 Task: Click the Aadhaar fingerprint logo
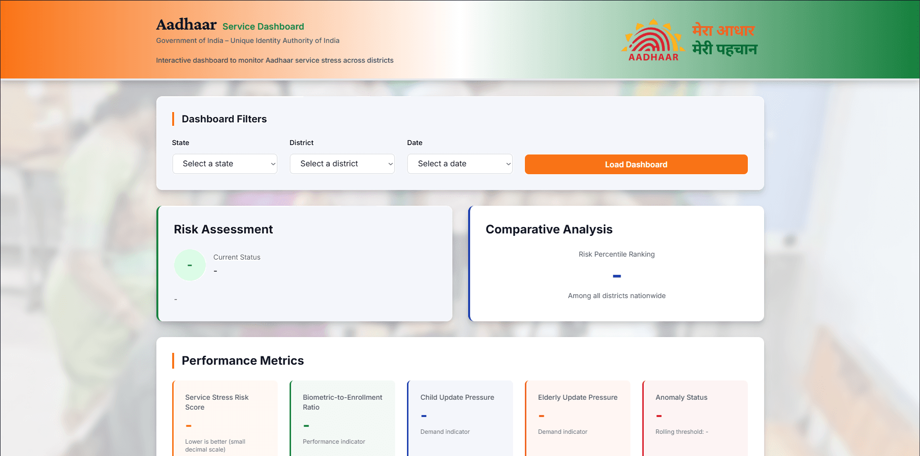653,40
